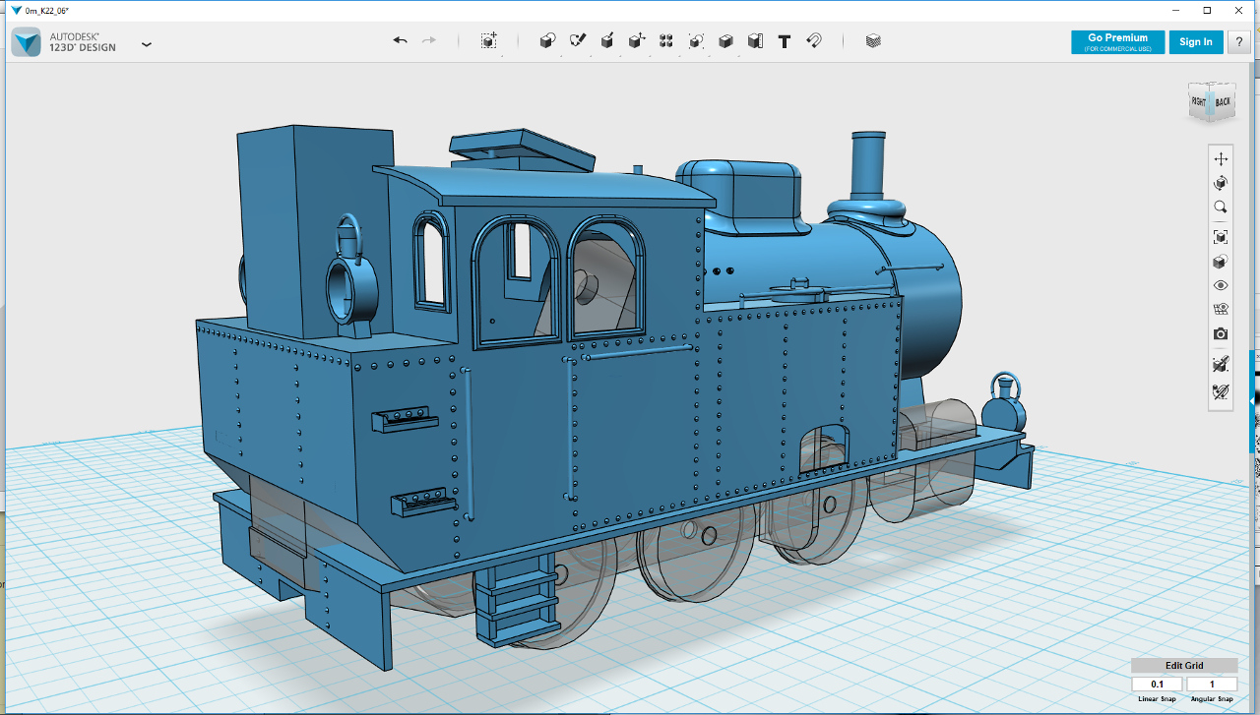The image size is (1260, 715).
Task: Select the Zoom magnifier tool
Action: click(x=1221, y=208)
